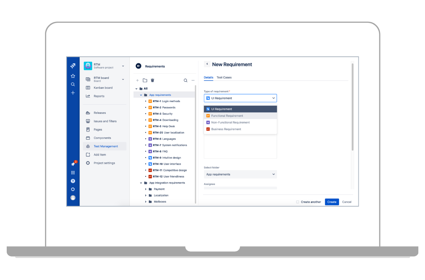425x280 pixels.
Task: Click the round back arrow beside Requirements
Action: tap(138, 66)
